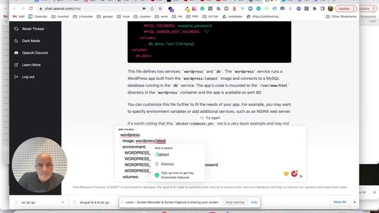
Task: Bookmark this page with the star icon
Action: tap(160, 9)
